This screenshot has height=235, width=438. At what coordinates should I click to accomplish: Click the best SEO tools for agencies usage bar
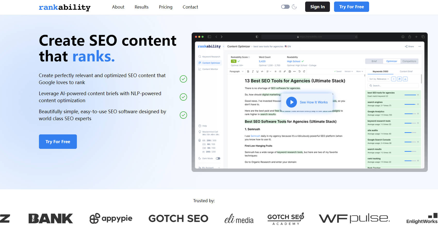pyautogui.click(x=410, y=95)
